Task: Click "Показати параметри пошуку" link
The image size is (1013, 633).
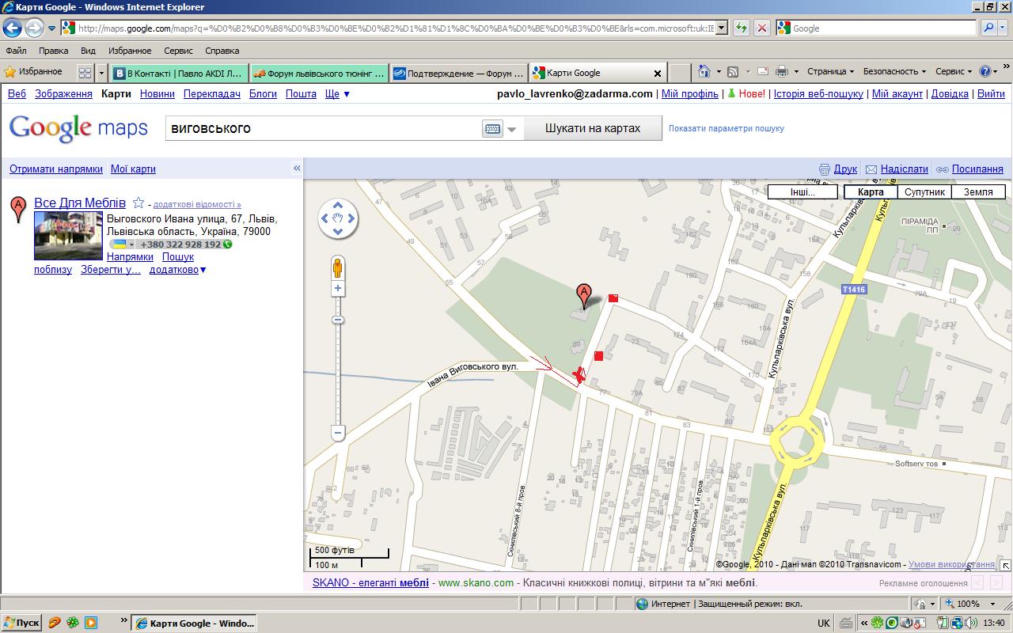Action: (x=727, y=128)
